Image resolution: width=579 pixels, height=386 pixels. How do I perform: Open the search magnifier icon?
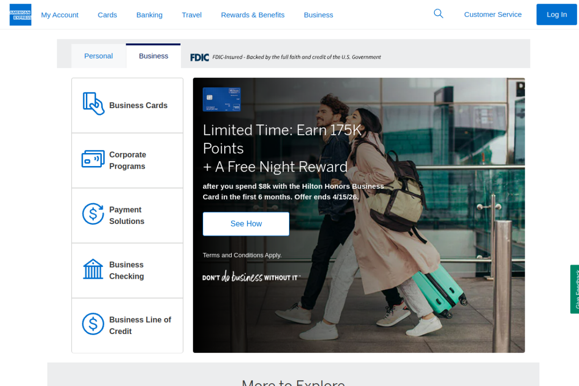[438, 14]
